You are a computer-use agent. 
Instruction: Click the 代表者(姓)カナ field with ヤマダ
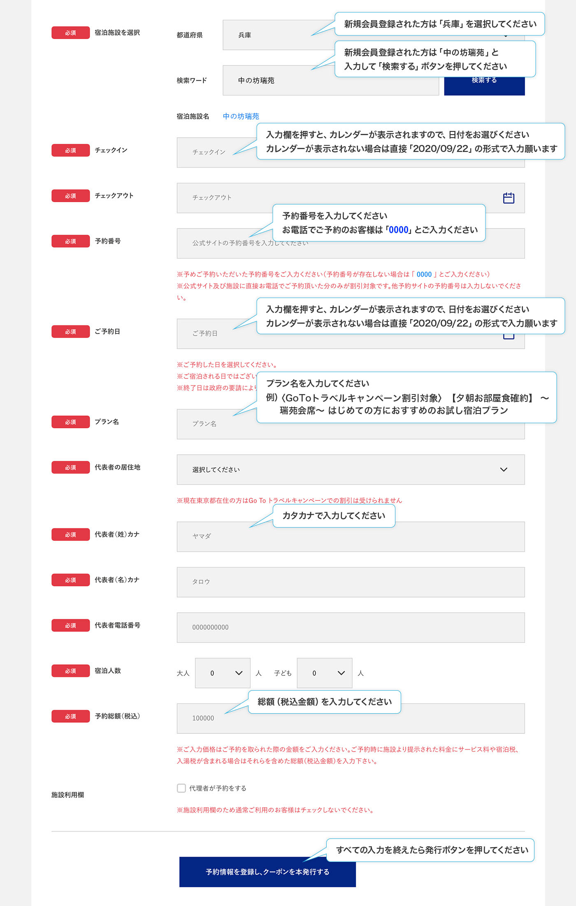(351, 537)
